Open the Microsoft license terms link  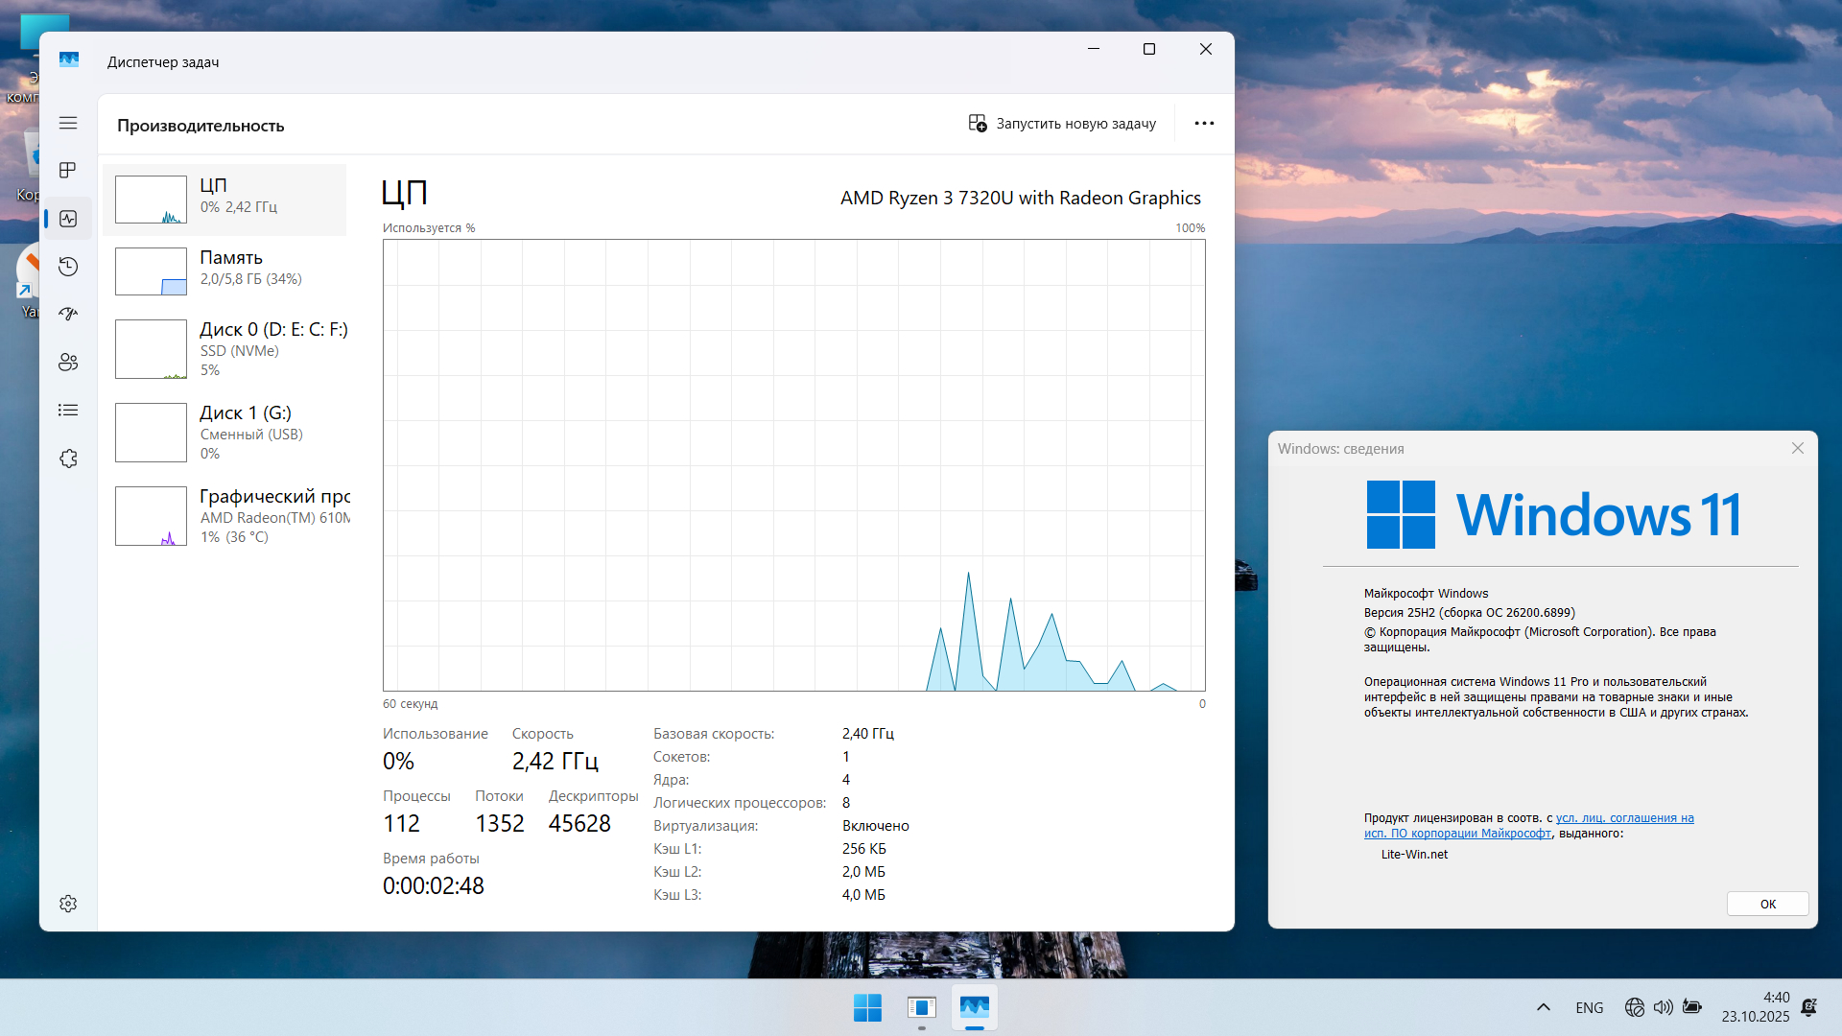pyautogui.click(x=1624, y=818)
